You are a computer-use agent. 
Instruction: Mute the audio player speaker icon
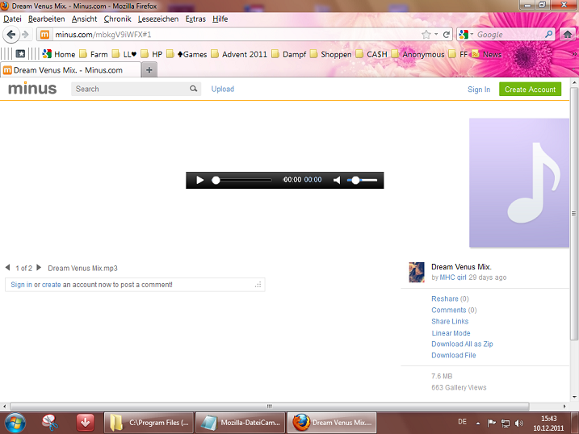337,180
